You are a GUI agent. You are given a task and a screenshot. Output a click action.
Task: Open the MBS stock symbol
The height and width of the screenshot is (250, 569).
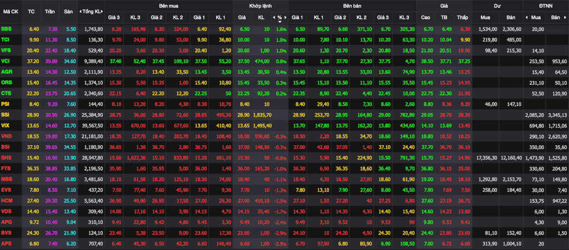[x=7, y=179]
